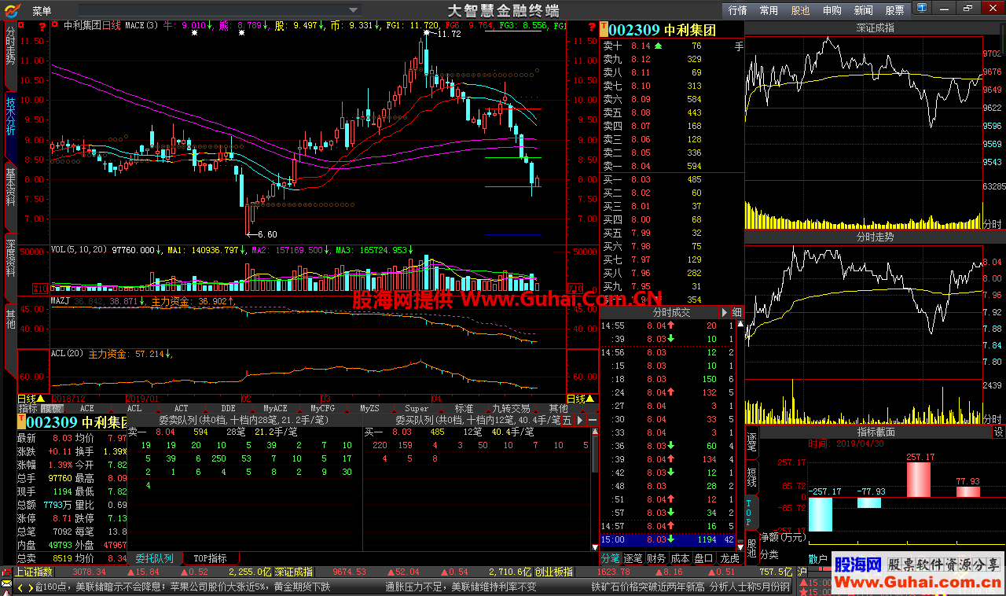Switch to TOP指标 bottom tab
Image resolution: width=1006 pixels, height=596 pixels.
pyautogui.click(x=210, y=558)
